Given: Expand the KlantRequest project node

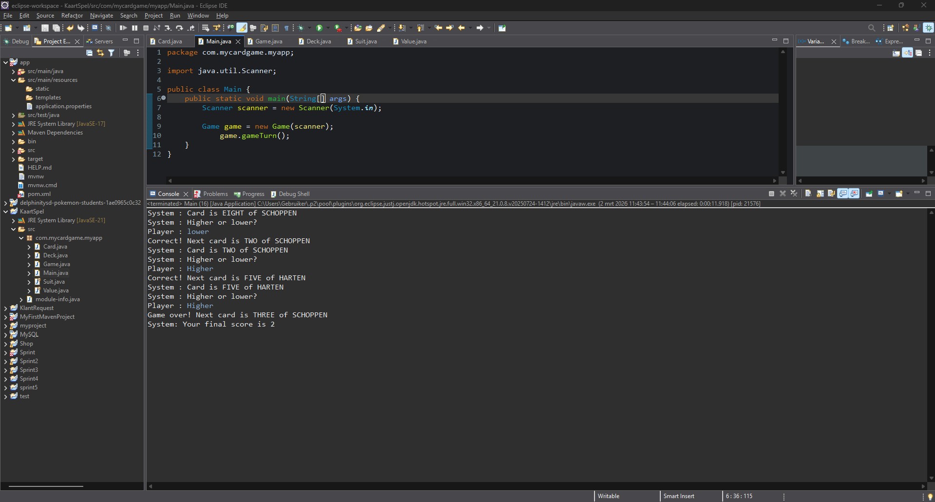Looking at the screenshot, I should 5,308.
